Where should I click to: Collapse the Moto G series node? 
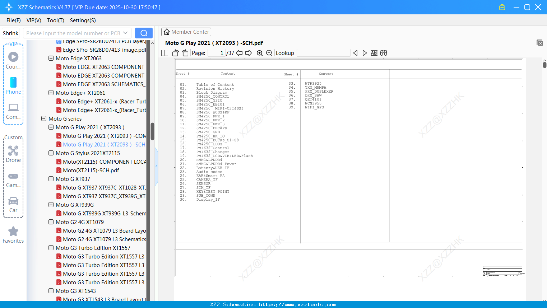[44, 118]
